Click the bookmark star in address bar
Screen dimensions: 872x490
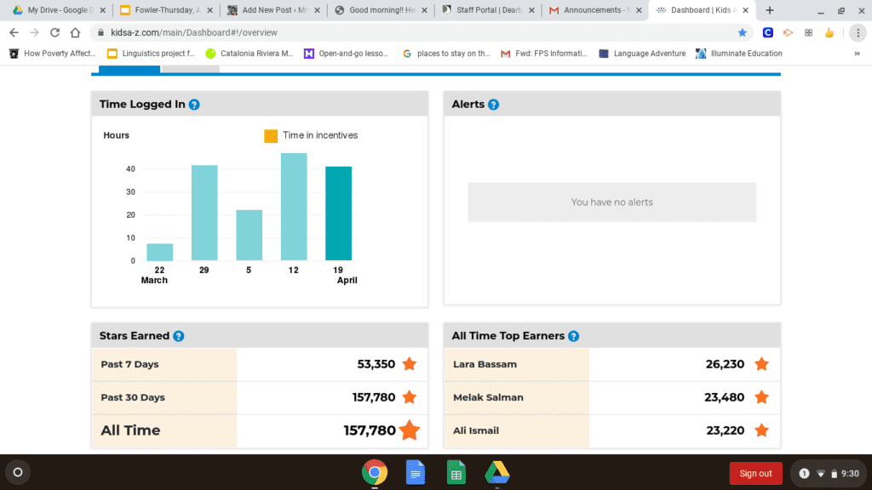click(x=742, y=33)
